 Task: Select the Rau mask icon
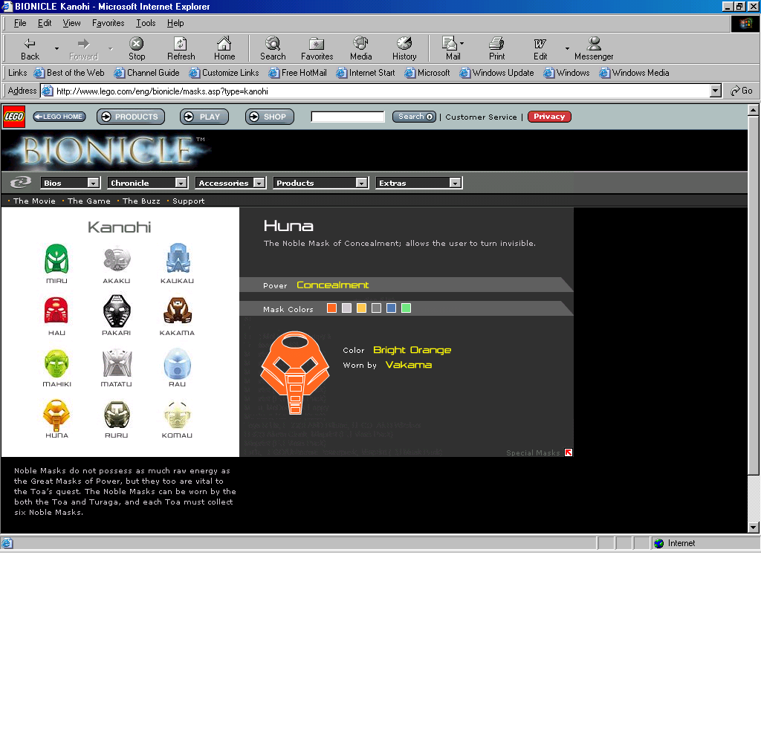click(x=177, y=363)
